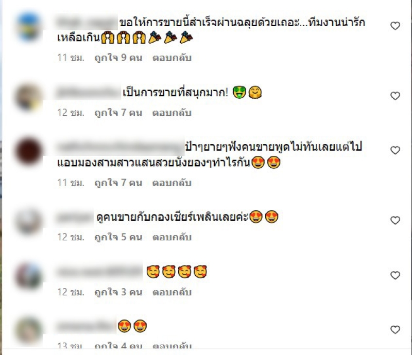Open the blurred username of the first commenter
The height and width of the screenshot is (355, 412).
click(87, 22)
